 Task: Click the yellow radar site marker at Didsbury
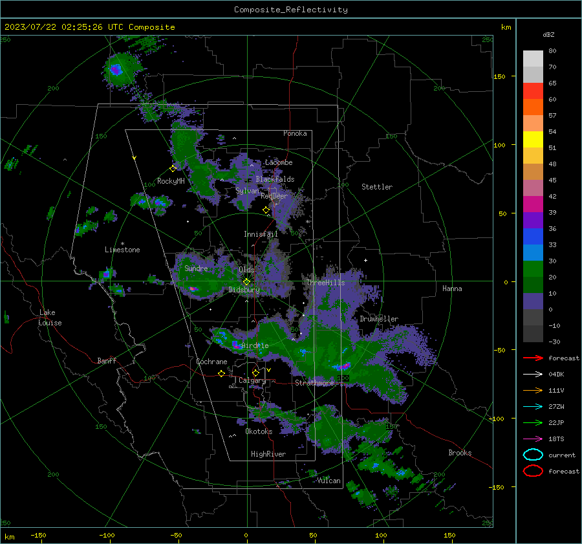pyautogui.click(x=246, y=282)
